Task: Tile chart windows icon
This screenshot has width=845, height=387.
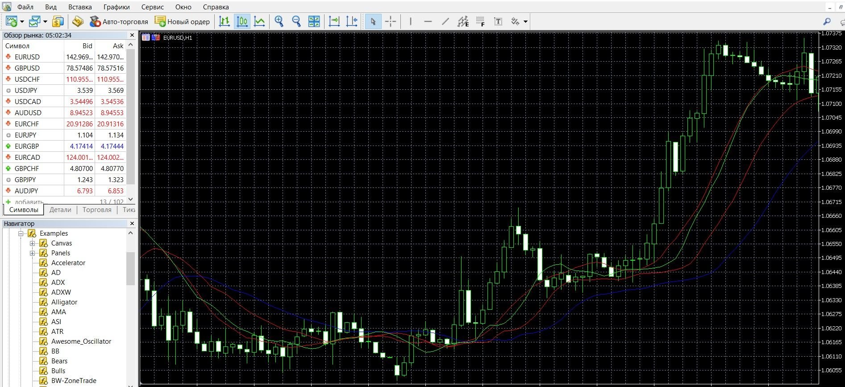Action: [314, 21]
